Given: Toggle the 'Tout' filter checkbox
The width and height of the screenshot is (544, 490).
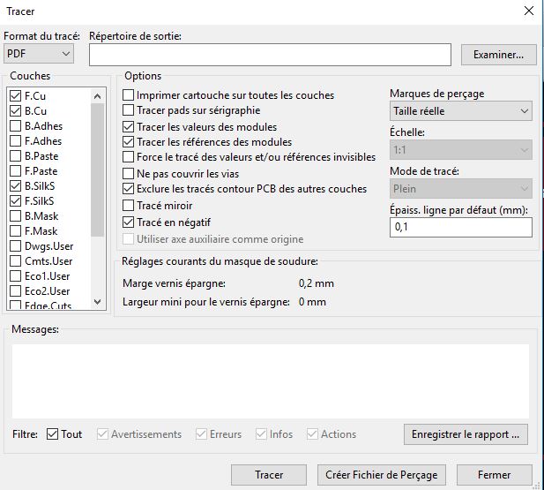Looking at the screenshot, I should [x=52, y=434].
